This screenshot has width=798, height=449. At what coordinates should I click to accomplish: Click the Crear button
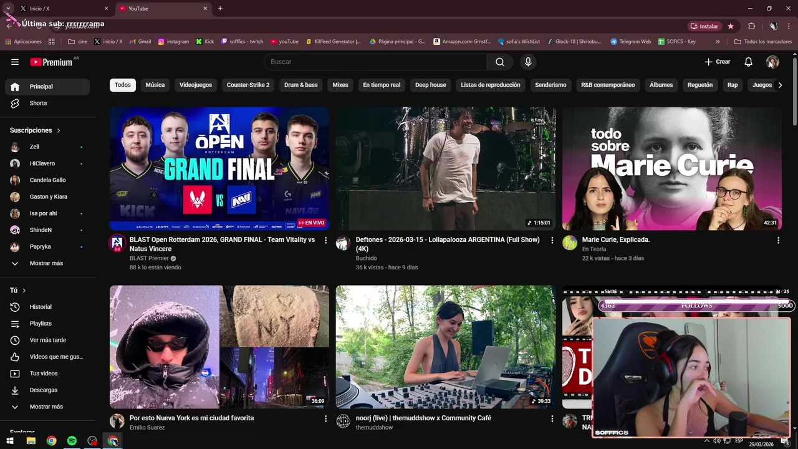tap(718, 62)
